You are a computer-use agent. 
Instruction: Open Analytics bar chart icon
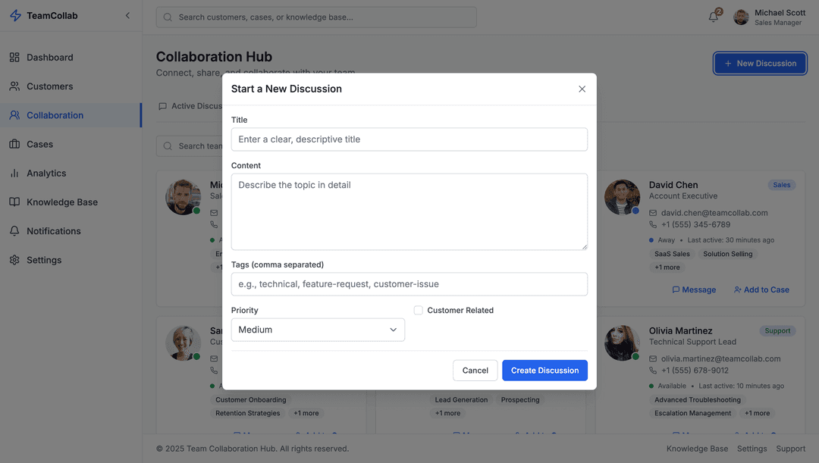[x=14, y=174]
